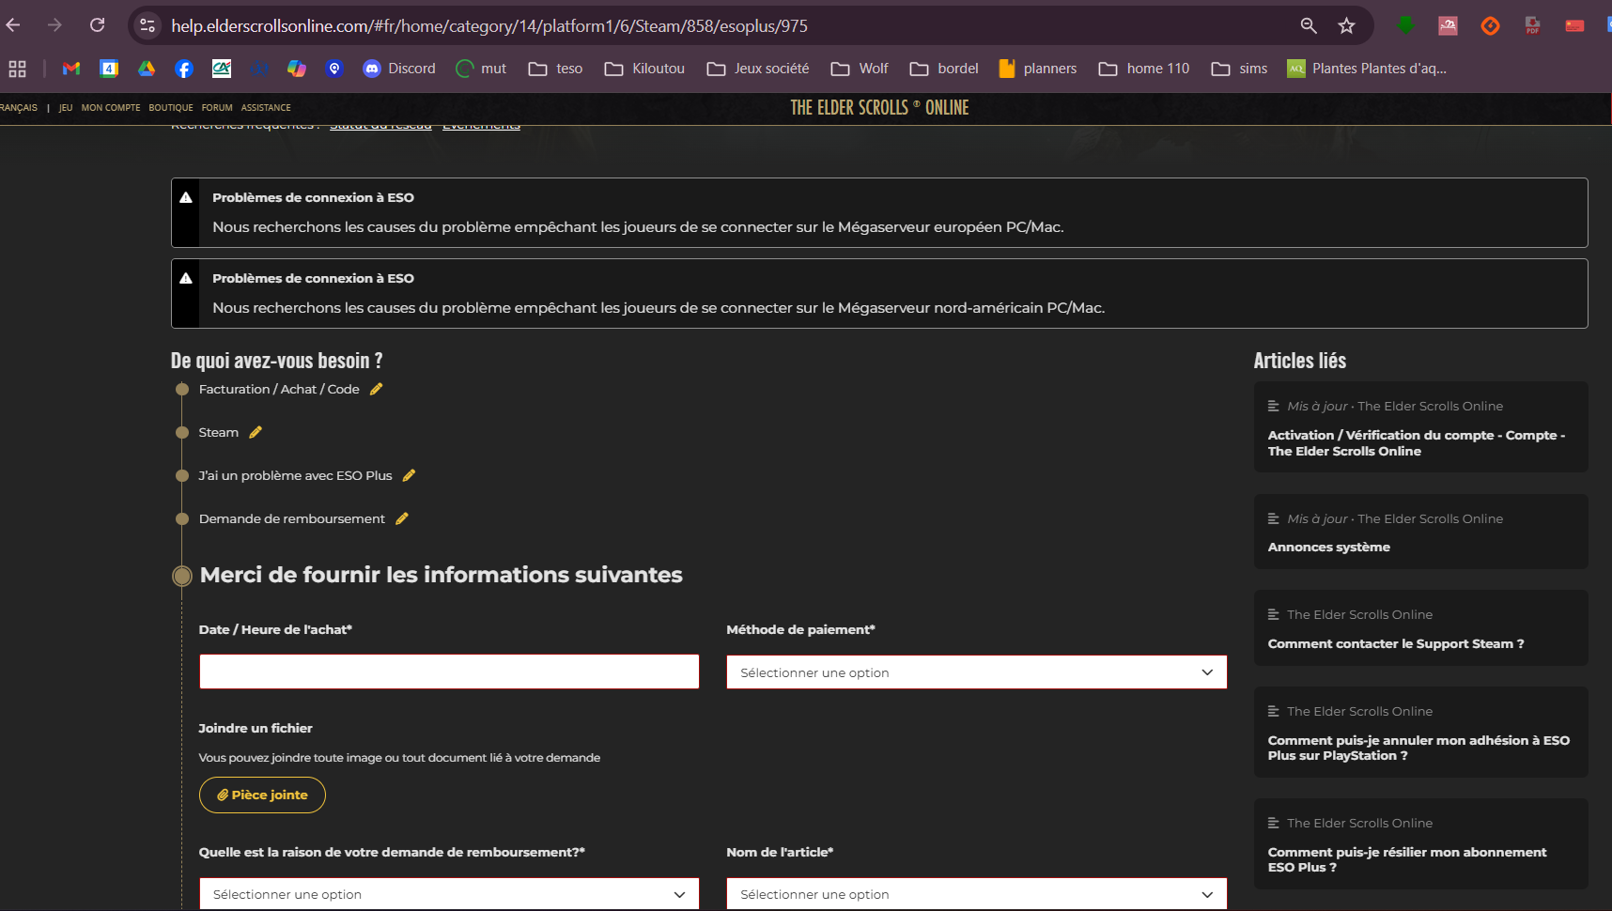Open the teso bookmarks folder
Viewport: 1612px width, 911px height.
[555, 69]
